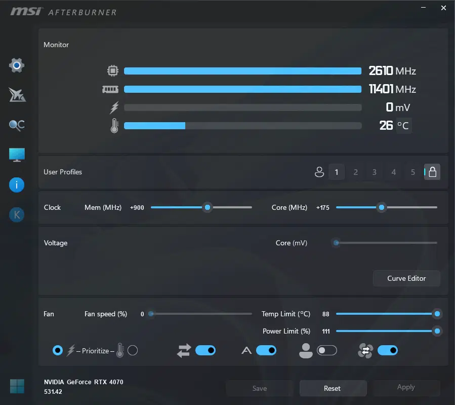Click the fan sync icon
The width and height of the screenshot is (455, 405).
click(x=365, y=351)
